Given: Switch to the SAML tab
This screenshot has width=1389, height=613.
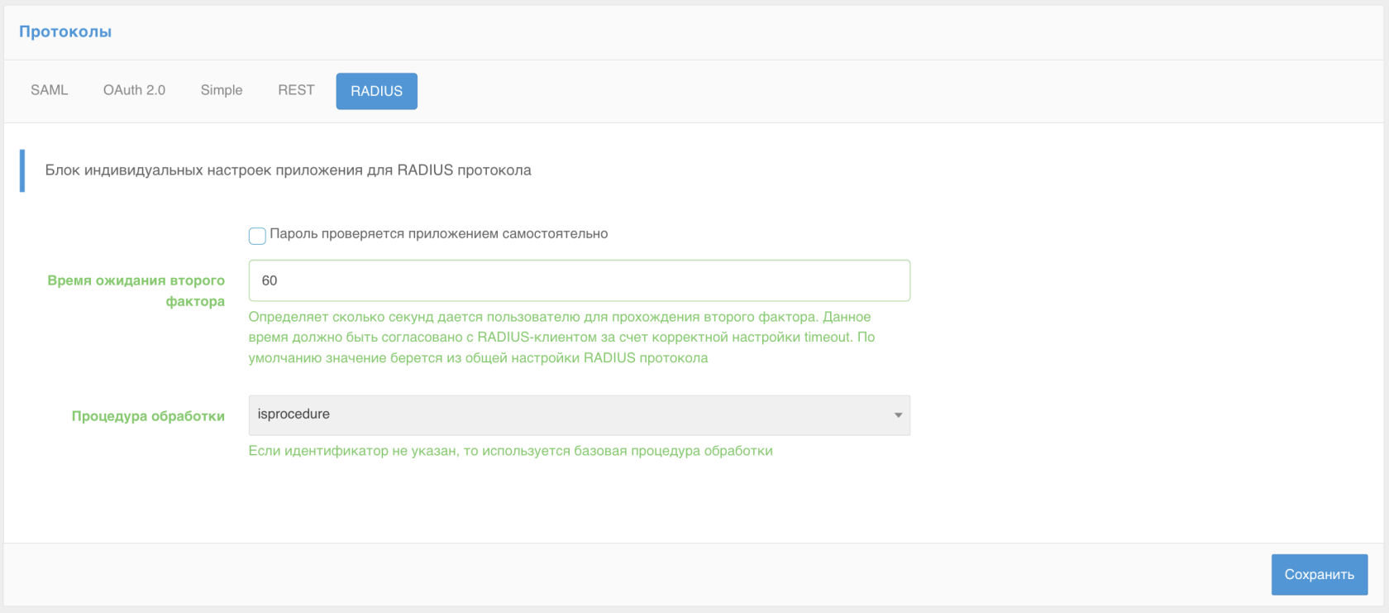Looking at the screenshot, I should click(50, 90).
